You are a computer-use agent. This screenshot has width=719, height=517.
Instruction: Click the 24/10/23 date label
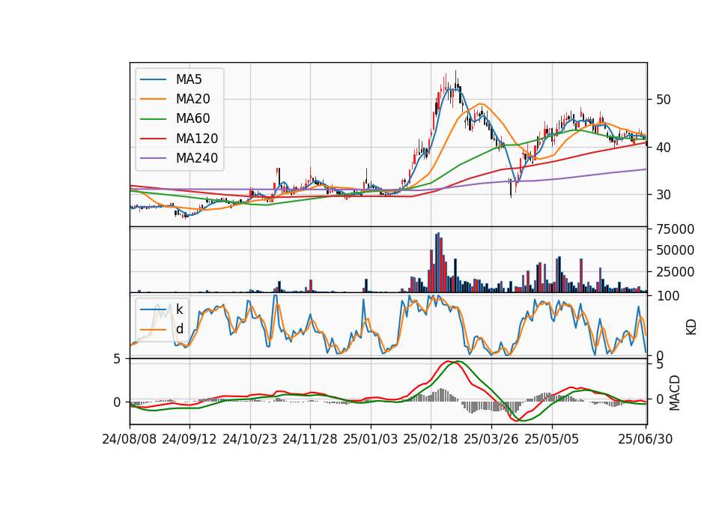click(250, 440)
